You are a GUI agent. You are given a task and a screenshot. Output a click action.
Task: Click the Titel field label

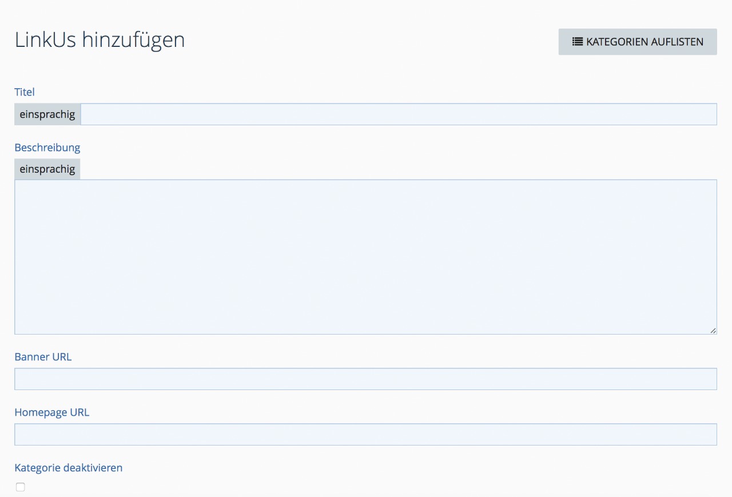coord(25,92)
